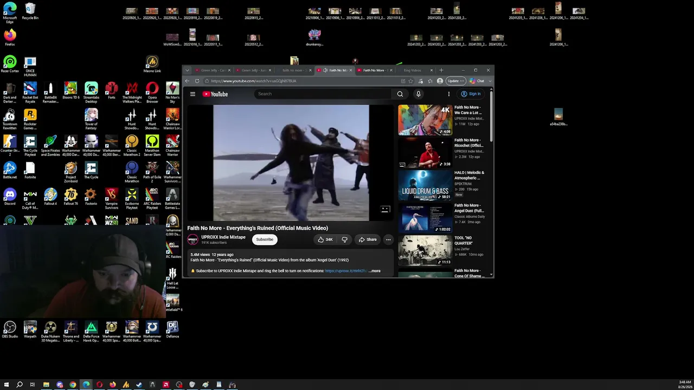Open We Care a Lot video thumbnail

coord(425,120)
